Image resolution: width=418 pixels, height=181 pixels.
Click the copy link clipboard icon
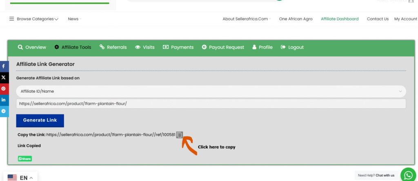179,135
